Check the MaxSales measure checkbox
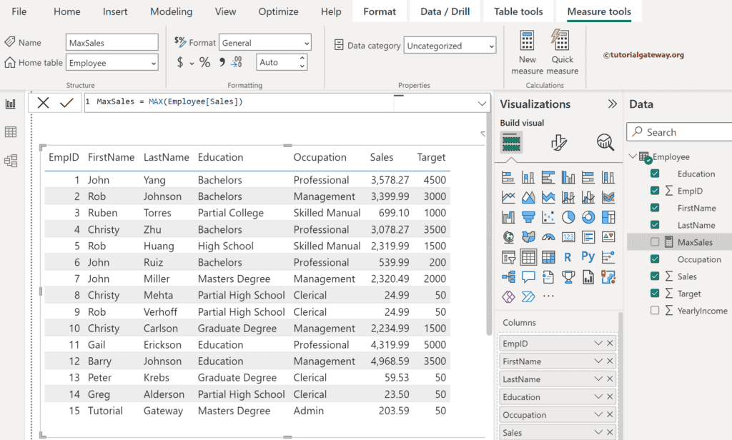Viewport: 732px width, 440px height. (655, 242)
